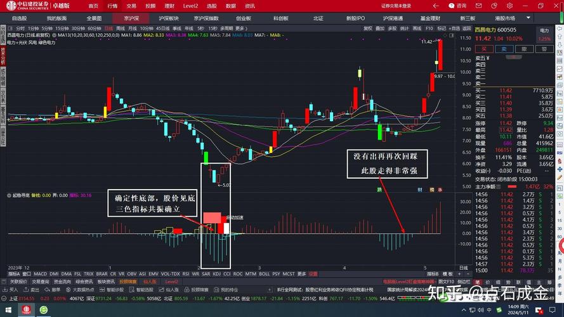The image size is (564, 317).
Task: Click the 叠加 overlay button
Action: click(x=380, y=29)
